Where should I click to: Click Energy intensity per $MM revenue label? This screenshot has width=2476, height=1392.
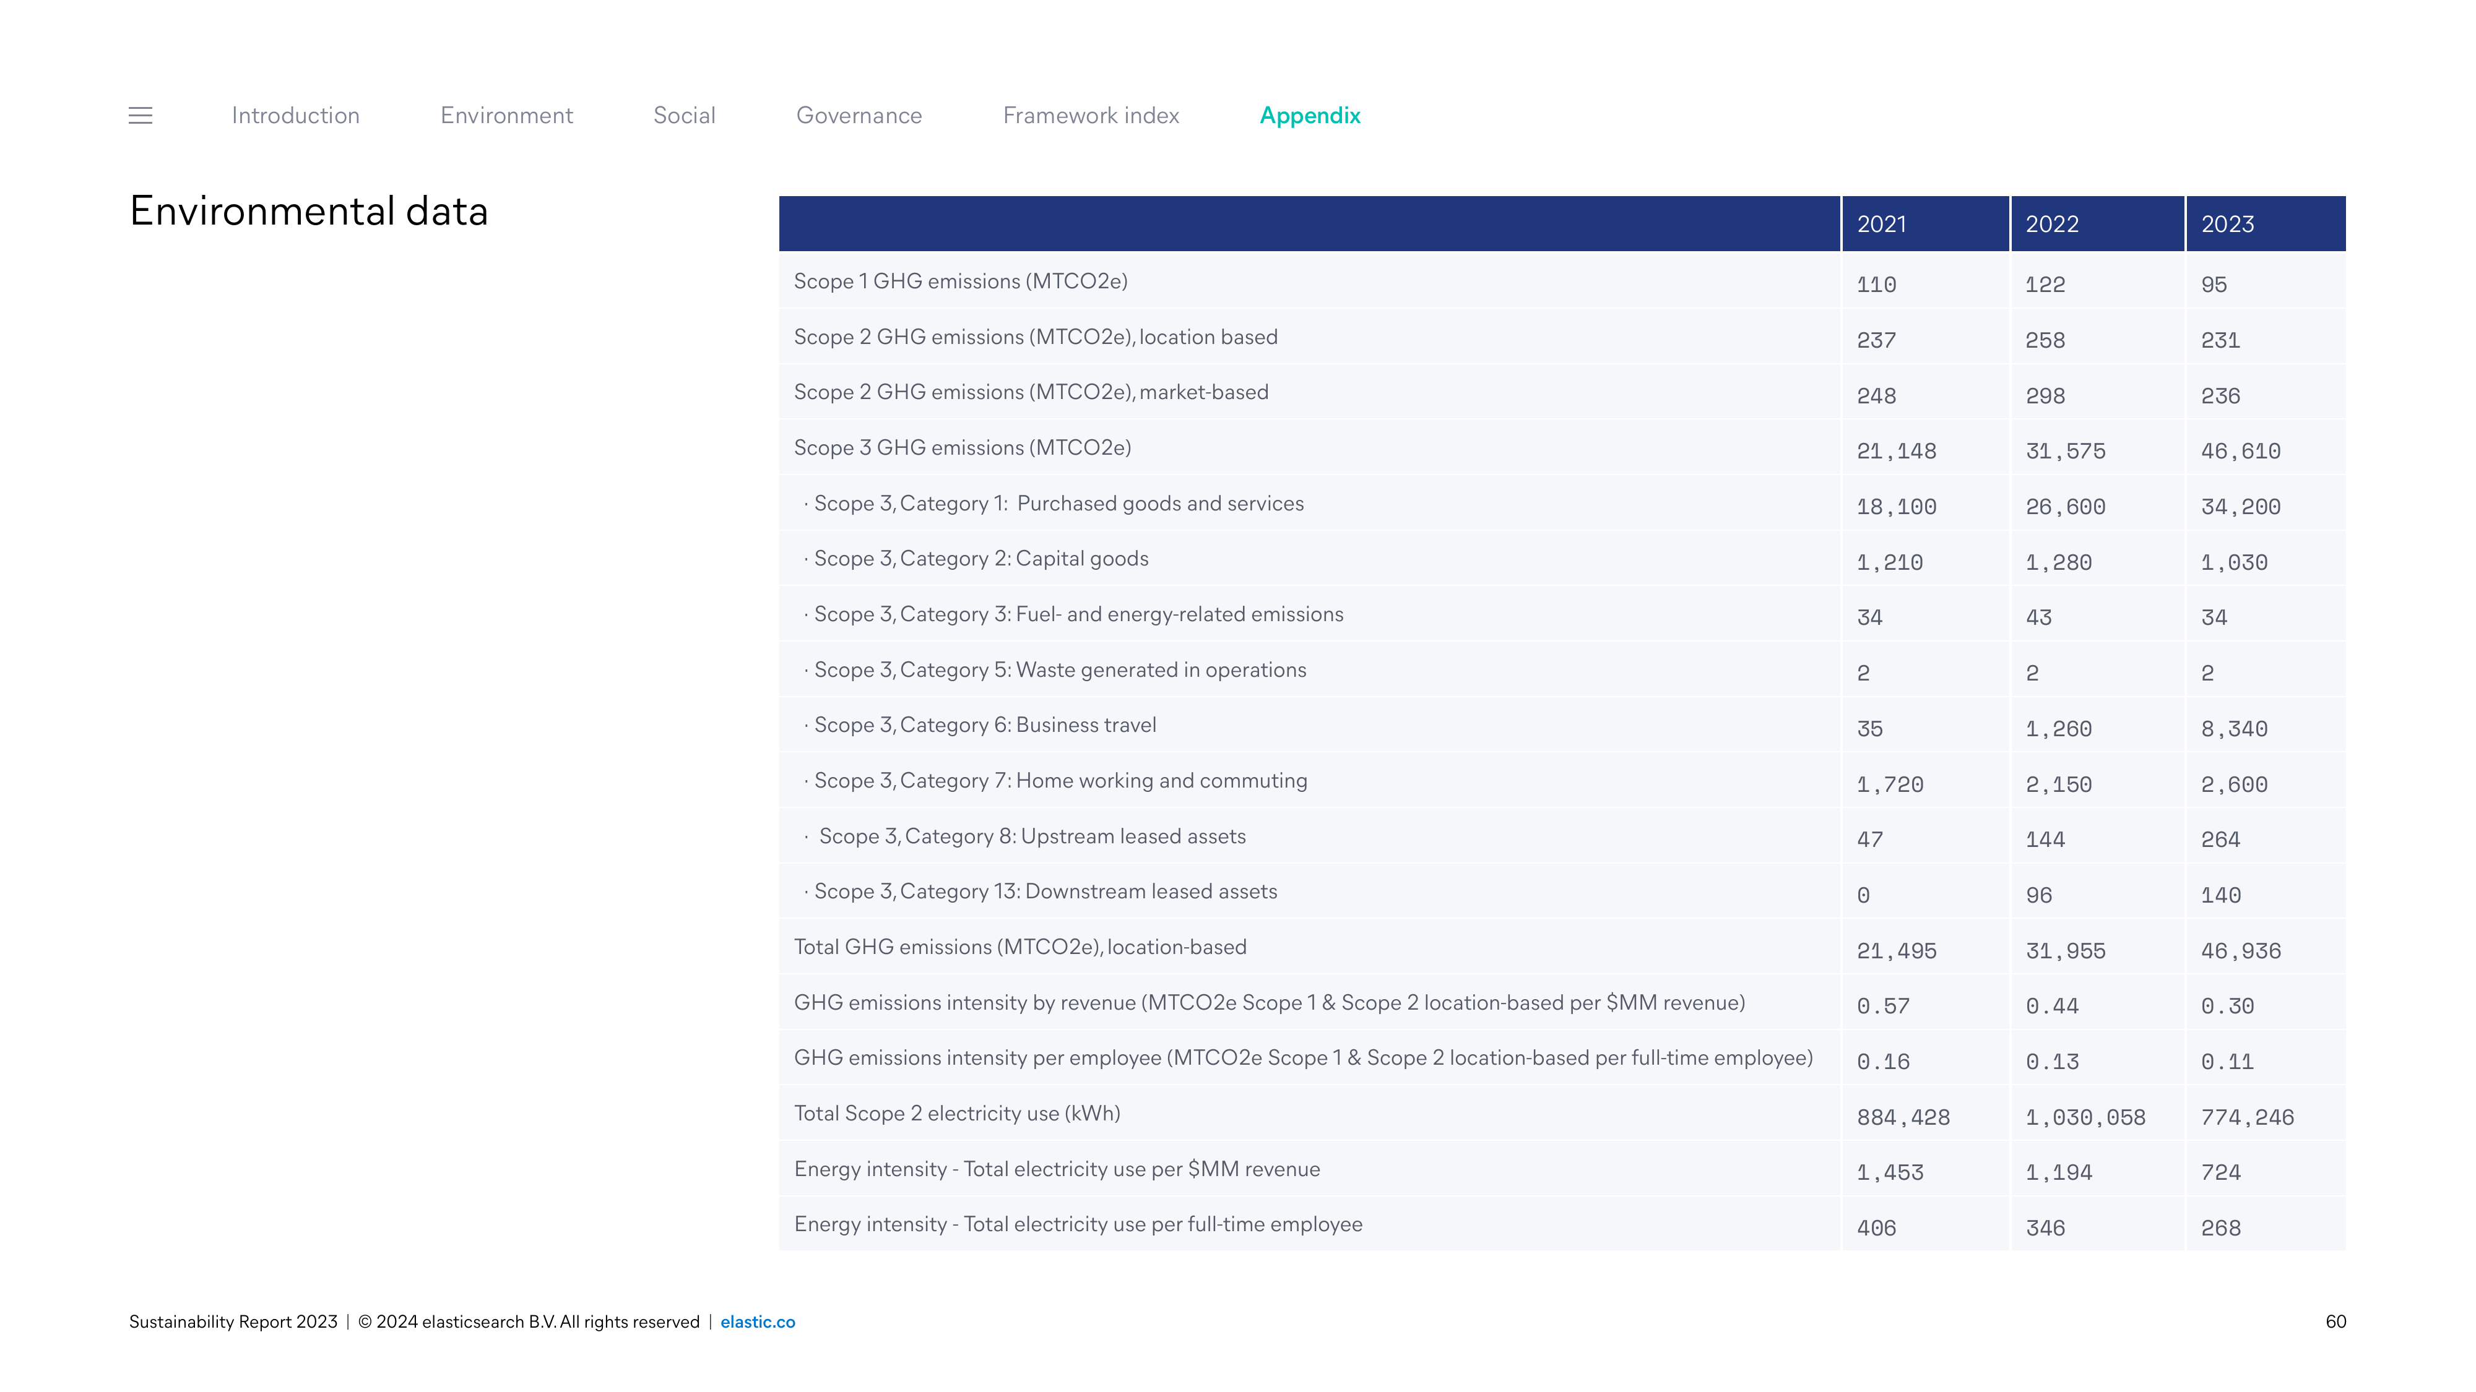[1057, 1169]
